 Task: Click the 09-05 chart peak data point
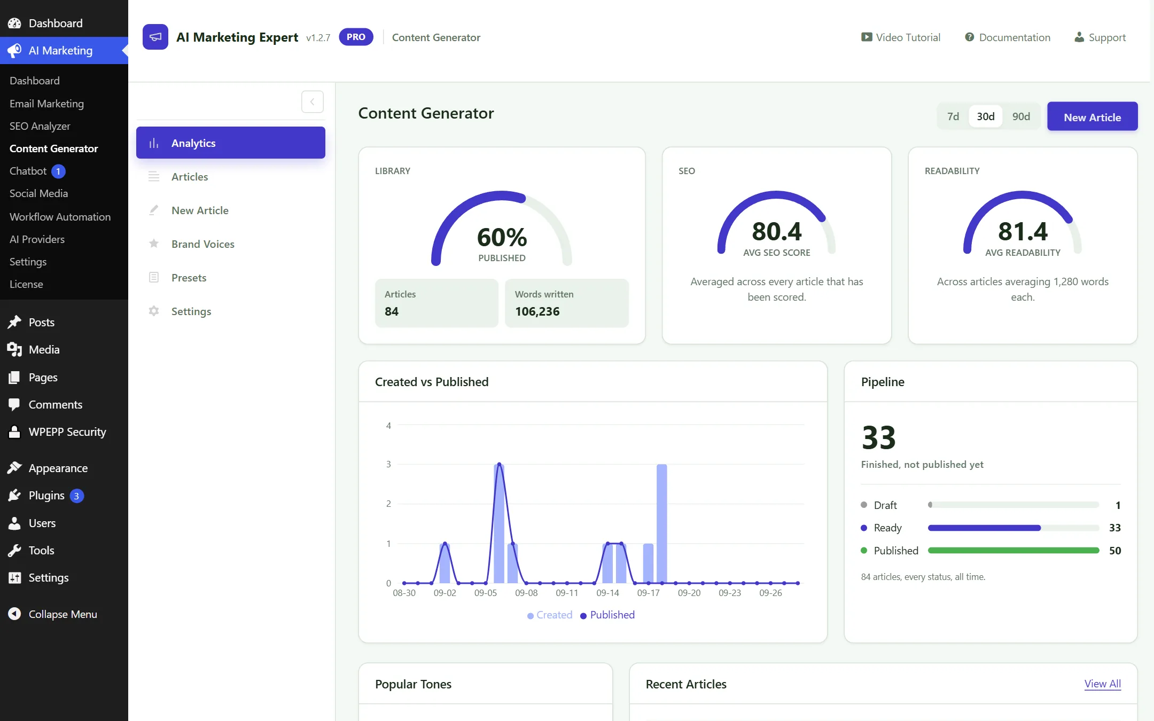(x=499, y=464)
